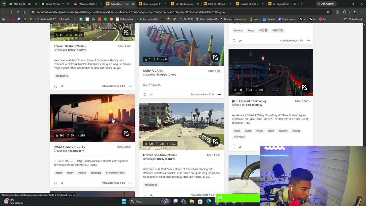This screenshot has height=206, width=366.
Task: Share the CARA A CARA job
Action: click(151, 94)
